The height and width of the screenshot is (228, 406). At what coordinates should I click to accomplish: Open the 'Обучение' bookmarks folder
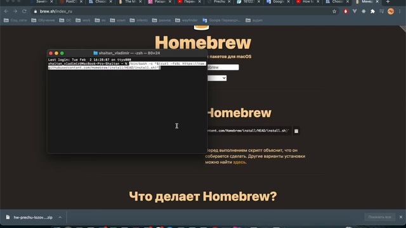click(x=43, y=20)
